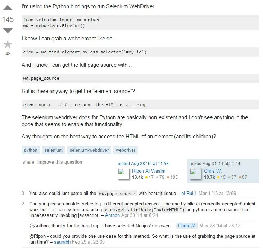
Task: Open Ripon Al Wasim's avatar image
Action: point(123,174)
